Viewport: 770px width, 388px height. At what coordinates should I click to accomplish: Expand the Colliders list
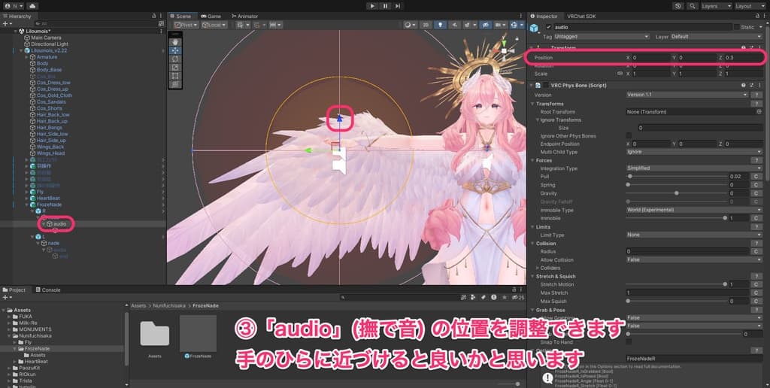pyautogui.click(x=537, y=268)
